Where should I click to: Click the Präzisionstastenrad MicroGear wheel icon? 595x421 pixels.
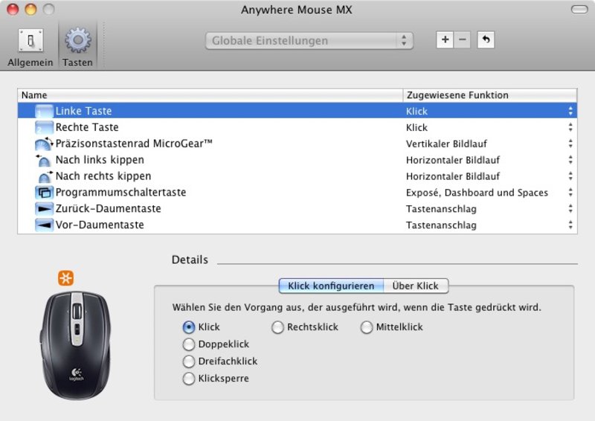44,144
